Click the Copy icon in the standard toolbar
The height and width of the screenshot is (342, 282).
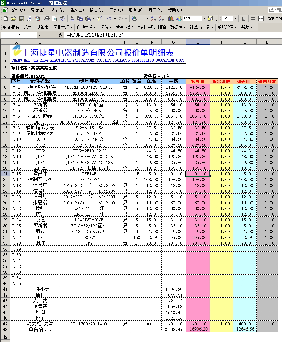tap(80, 19)
